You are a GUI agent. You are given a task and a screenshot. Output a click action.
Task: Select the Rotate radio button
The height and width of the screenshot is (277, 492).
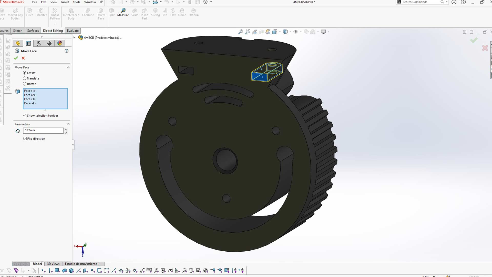click(25, 84)
